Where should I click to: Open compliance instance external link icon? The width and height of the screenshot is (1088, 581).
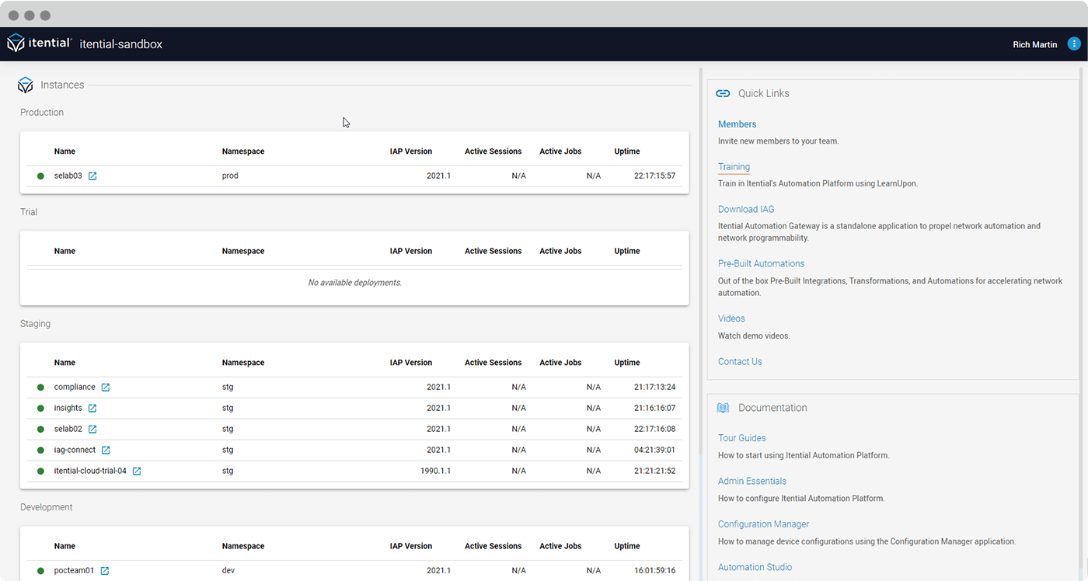point(106,388)
